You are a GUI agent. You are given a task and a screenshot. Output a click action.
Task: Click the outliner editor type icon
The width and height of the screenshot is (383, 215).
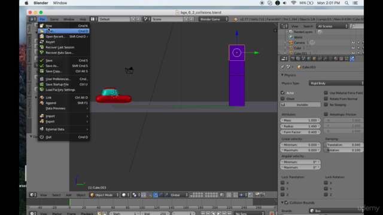point(284,26)
